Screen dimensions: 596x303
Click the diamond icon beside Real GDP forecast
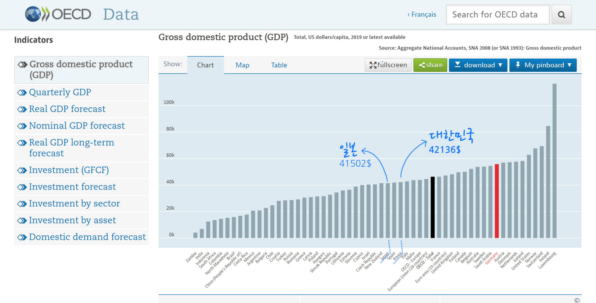[x=22, y=109]
